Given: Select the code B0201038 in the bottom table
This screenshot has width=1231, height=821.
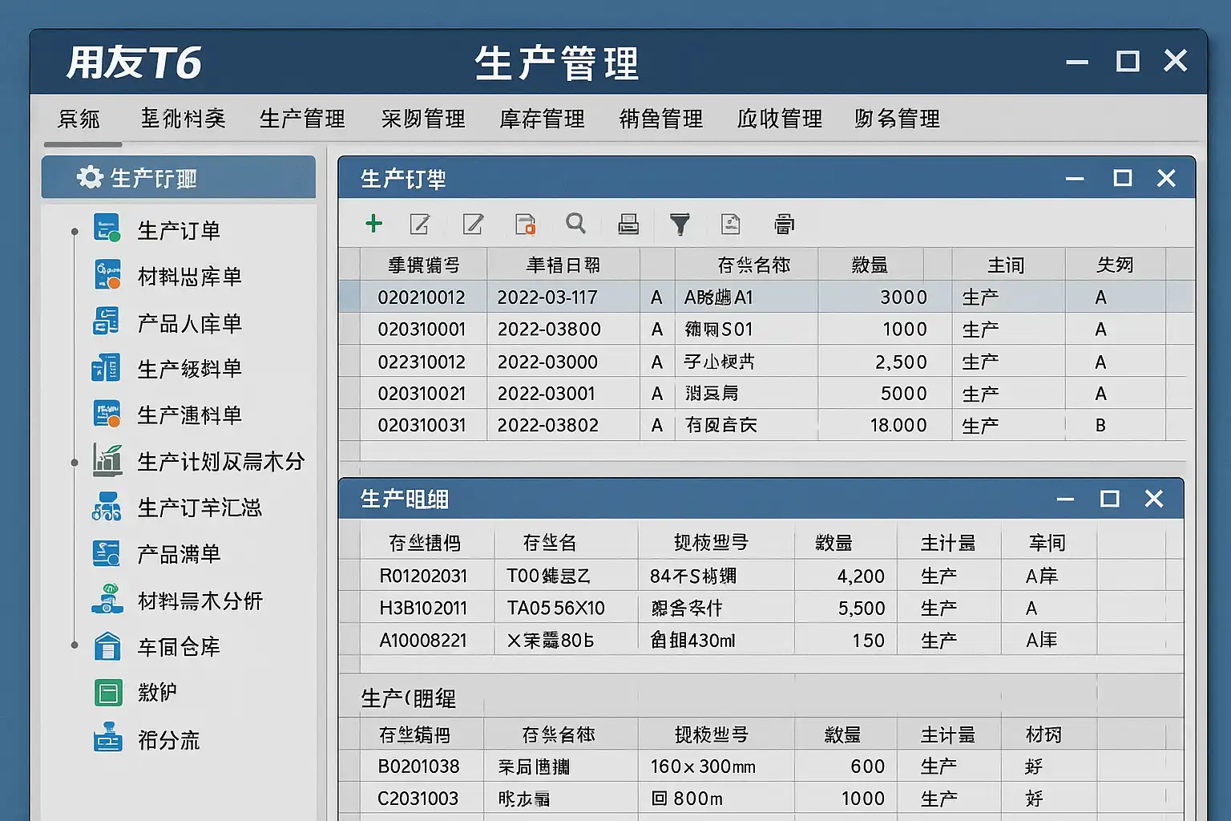Looking at the screenshot, I should [x=418, y=766].
